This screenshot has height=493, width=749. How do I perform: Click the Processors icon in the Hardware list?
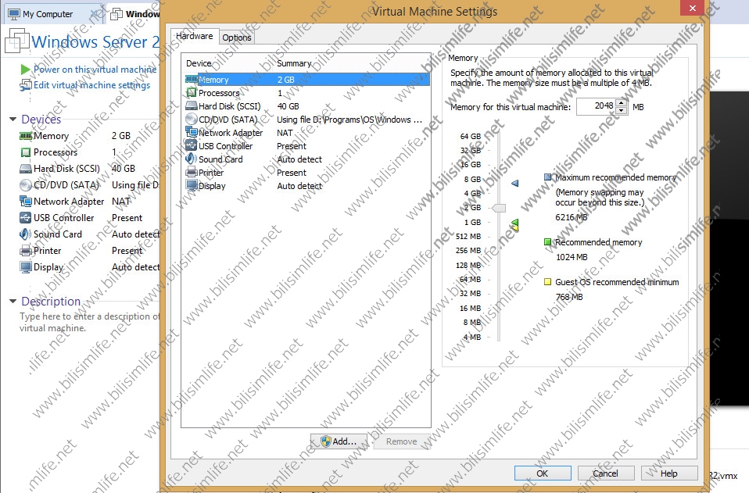point(192,93)
